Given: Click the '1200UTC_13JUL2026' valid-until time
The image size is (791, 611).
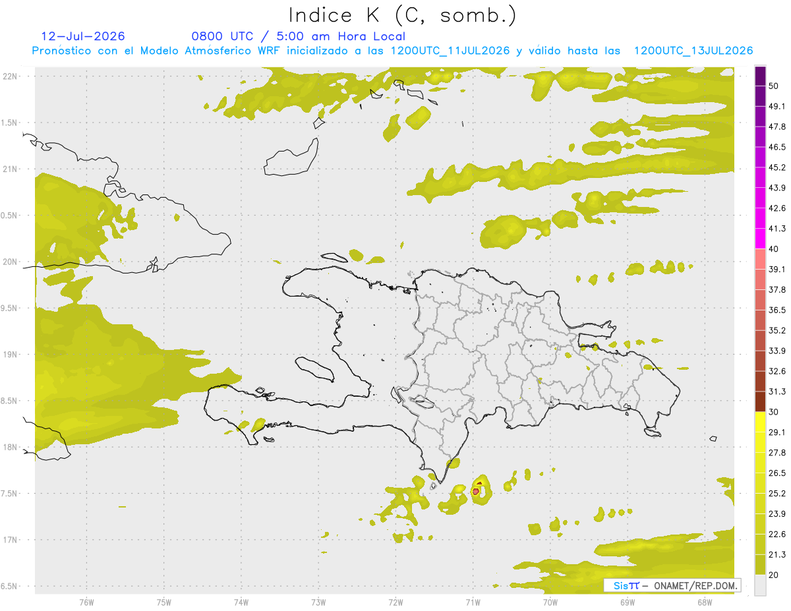Looking at the screenshot, I should click(x=693, y=51).
